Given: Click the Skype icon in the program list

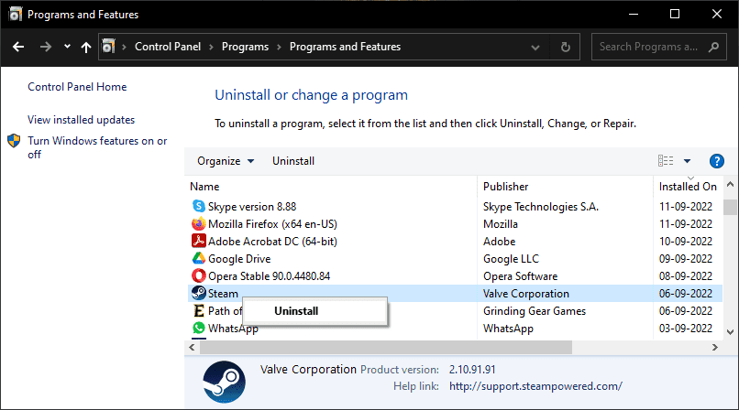Looking at the screenshot, I should pos(199,207).
